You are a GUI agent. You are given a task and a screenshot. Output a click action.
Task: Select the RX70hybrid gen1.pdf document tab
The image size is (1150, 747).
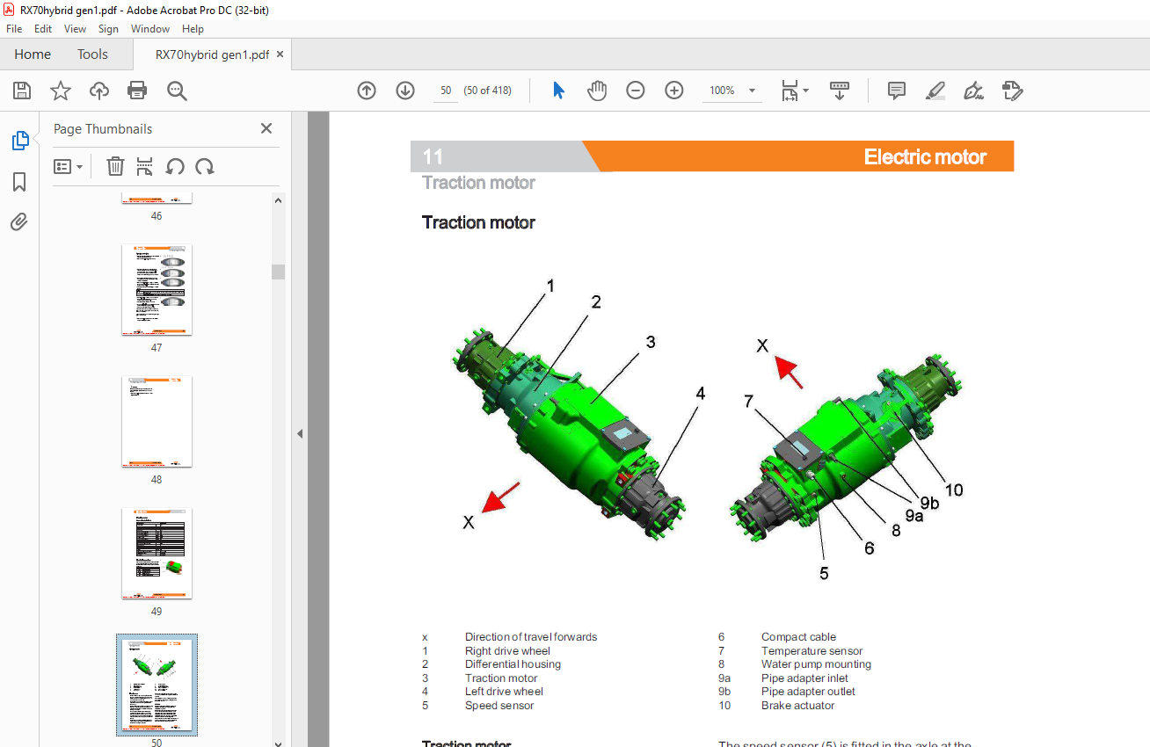click(x=212, y=54)
